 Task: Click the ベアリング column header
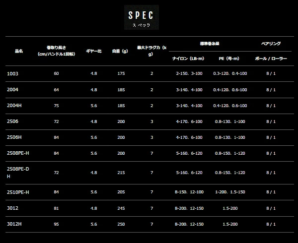(x=271, y=43)
